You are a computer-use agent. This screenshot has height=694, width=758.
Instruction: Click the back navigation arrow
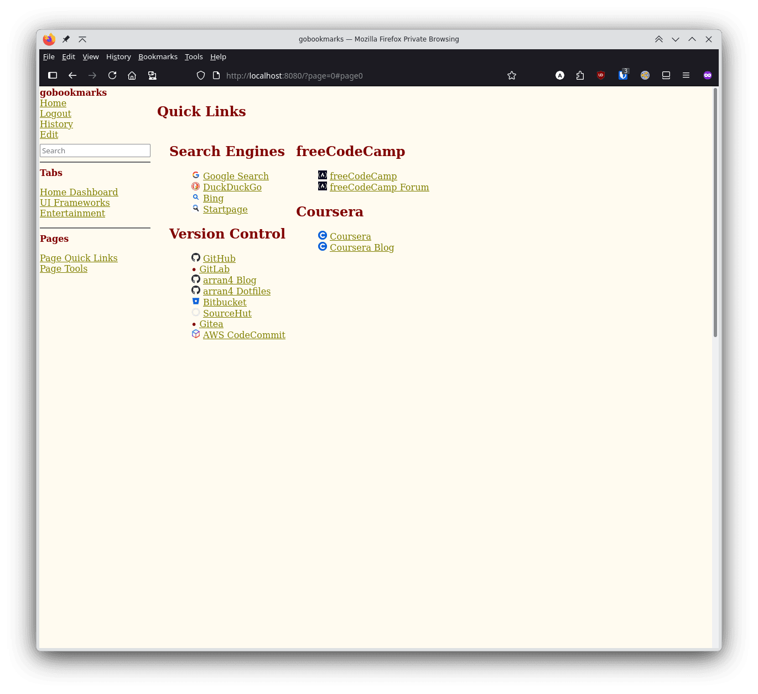coord(72,75)
